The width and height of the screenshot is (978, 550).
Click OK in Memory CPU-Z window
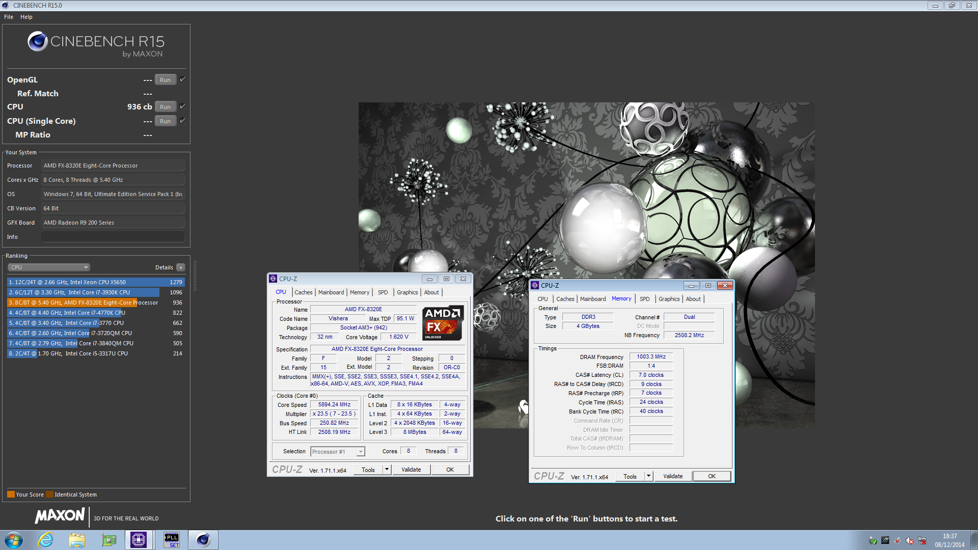712,476
